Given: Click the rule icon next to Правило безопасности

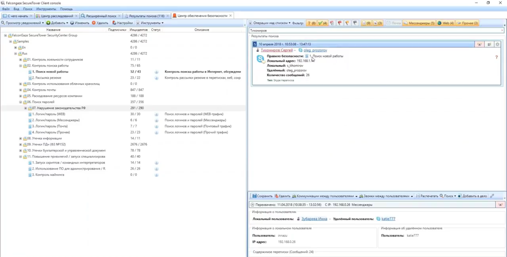Looking at the screenshot, I should [x=307, y=56].
